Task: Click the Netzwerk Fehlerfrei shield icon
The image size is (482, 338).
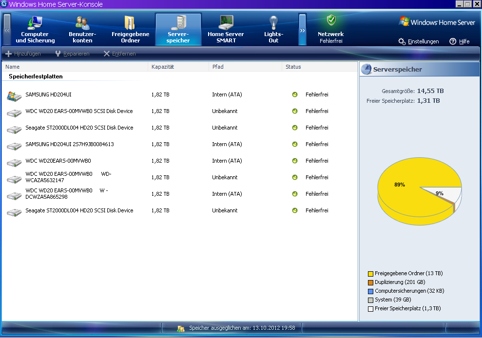Action: click(331, 20)
